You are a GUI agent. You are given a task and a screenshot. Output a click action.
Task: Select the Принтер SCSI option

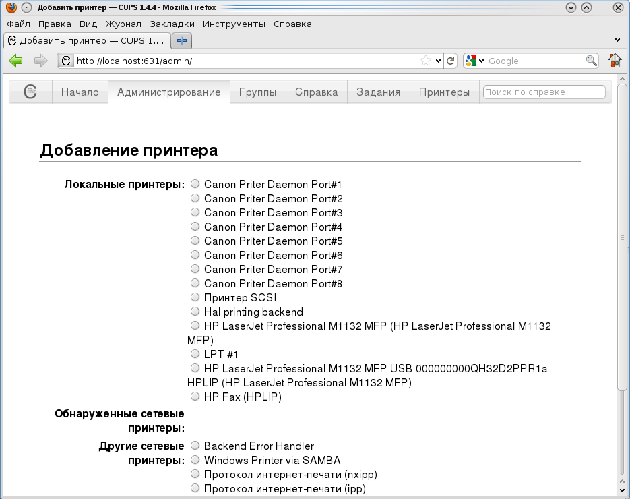point(195,297)
